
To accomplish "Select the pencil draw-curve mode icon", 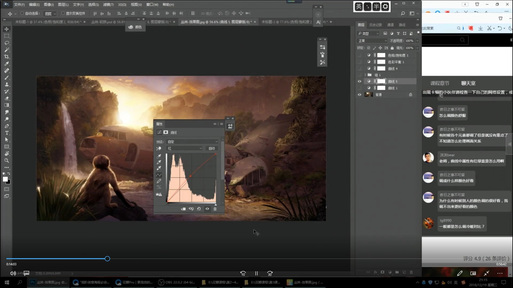I will pyautogui.click(x=159, y=181).
